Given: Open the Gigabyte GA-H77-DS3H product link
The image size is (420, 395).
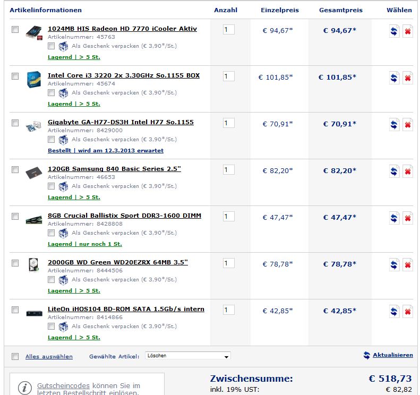Looking at the screenshot, I should pyautogui.click(x=121, y=122).
